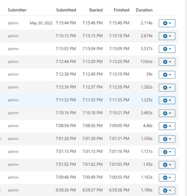This screenshot has width=187, height=196.
Task: Click the Duration column header
Action: (144, 10)
